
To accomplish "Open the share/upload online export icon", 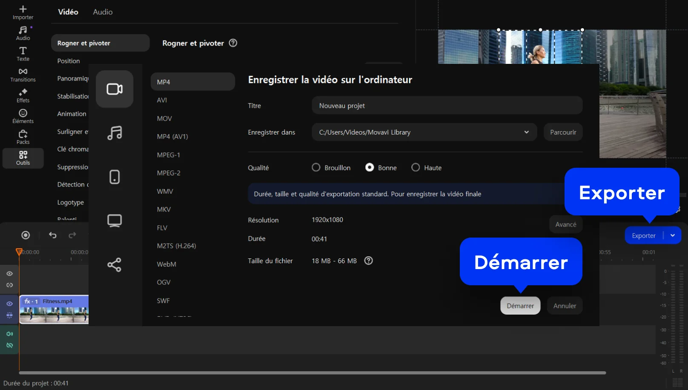I will 115,265.
